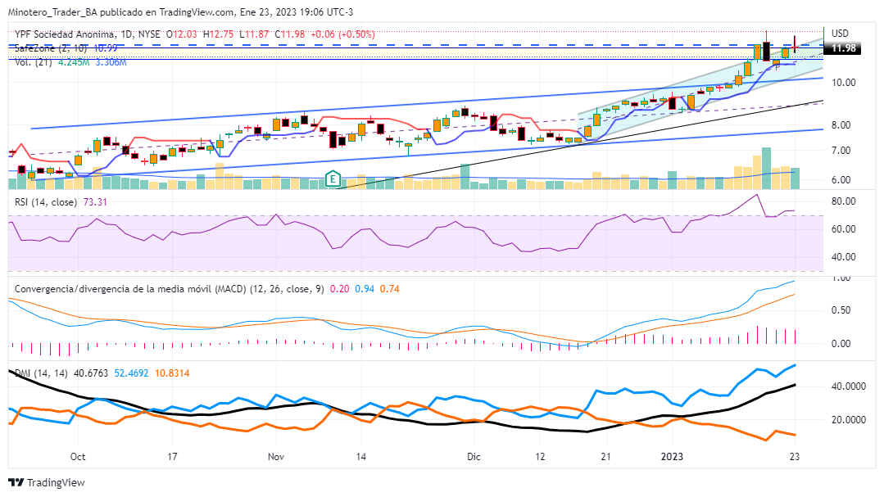Click the '7.00' price axis label
This screenshot has height=497, width=884.
[x=841, y=151]
